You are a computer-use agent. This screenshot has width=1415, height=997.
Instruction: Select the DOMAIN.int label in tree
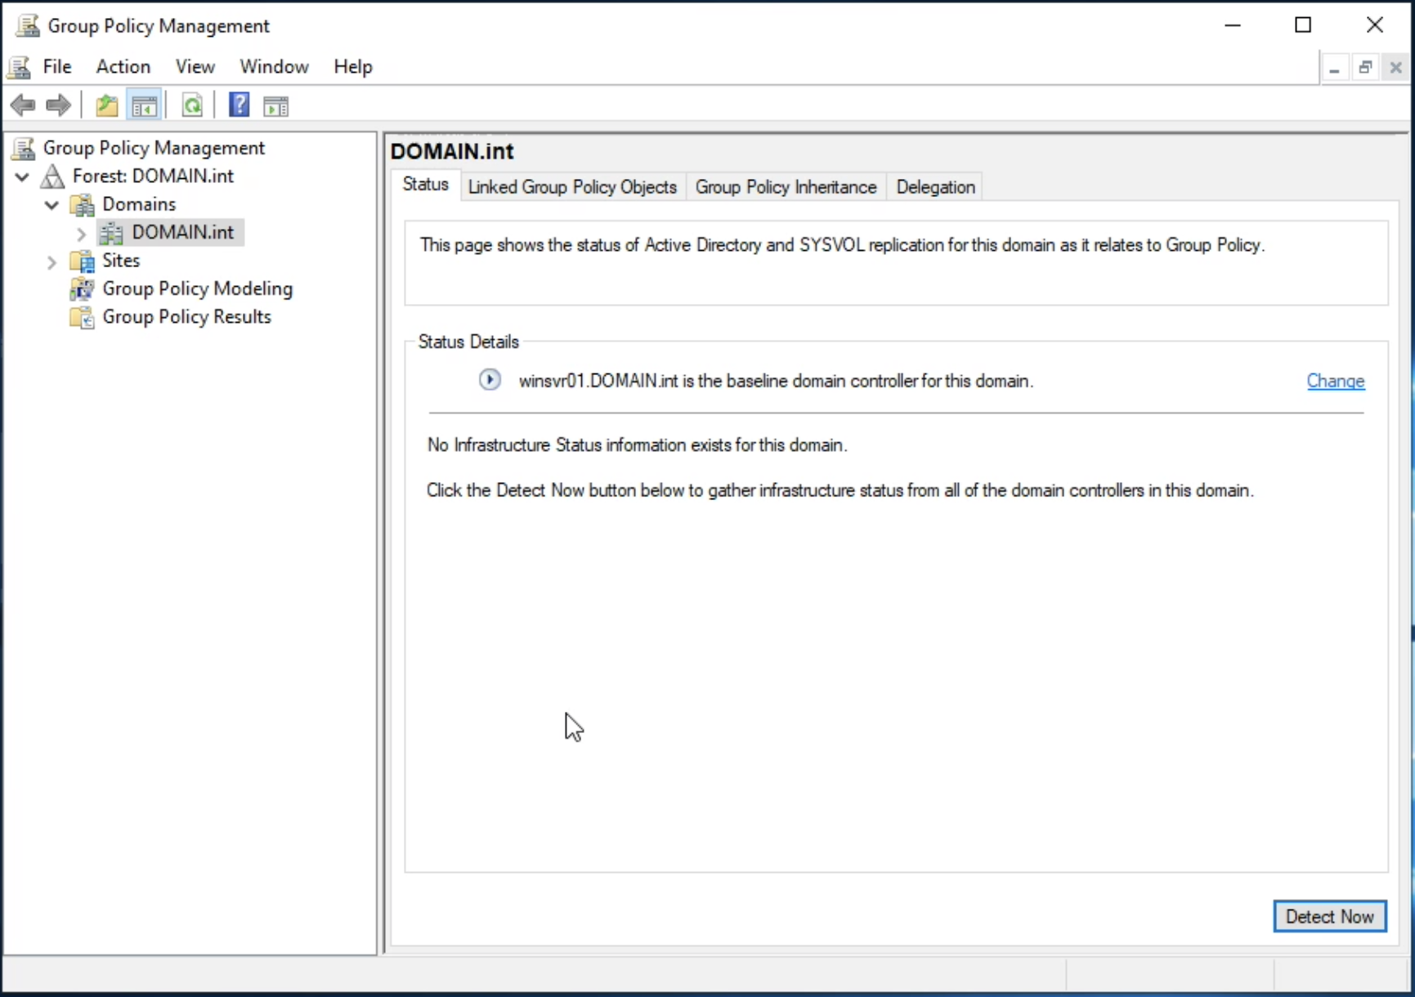pos(183,233)
